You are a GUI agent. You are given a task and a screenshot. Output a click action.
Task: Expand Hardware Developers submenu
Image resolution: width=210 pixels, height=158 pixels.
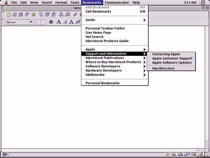115,71
